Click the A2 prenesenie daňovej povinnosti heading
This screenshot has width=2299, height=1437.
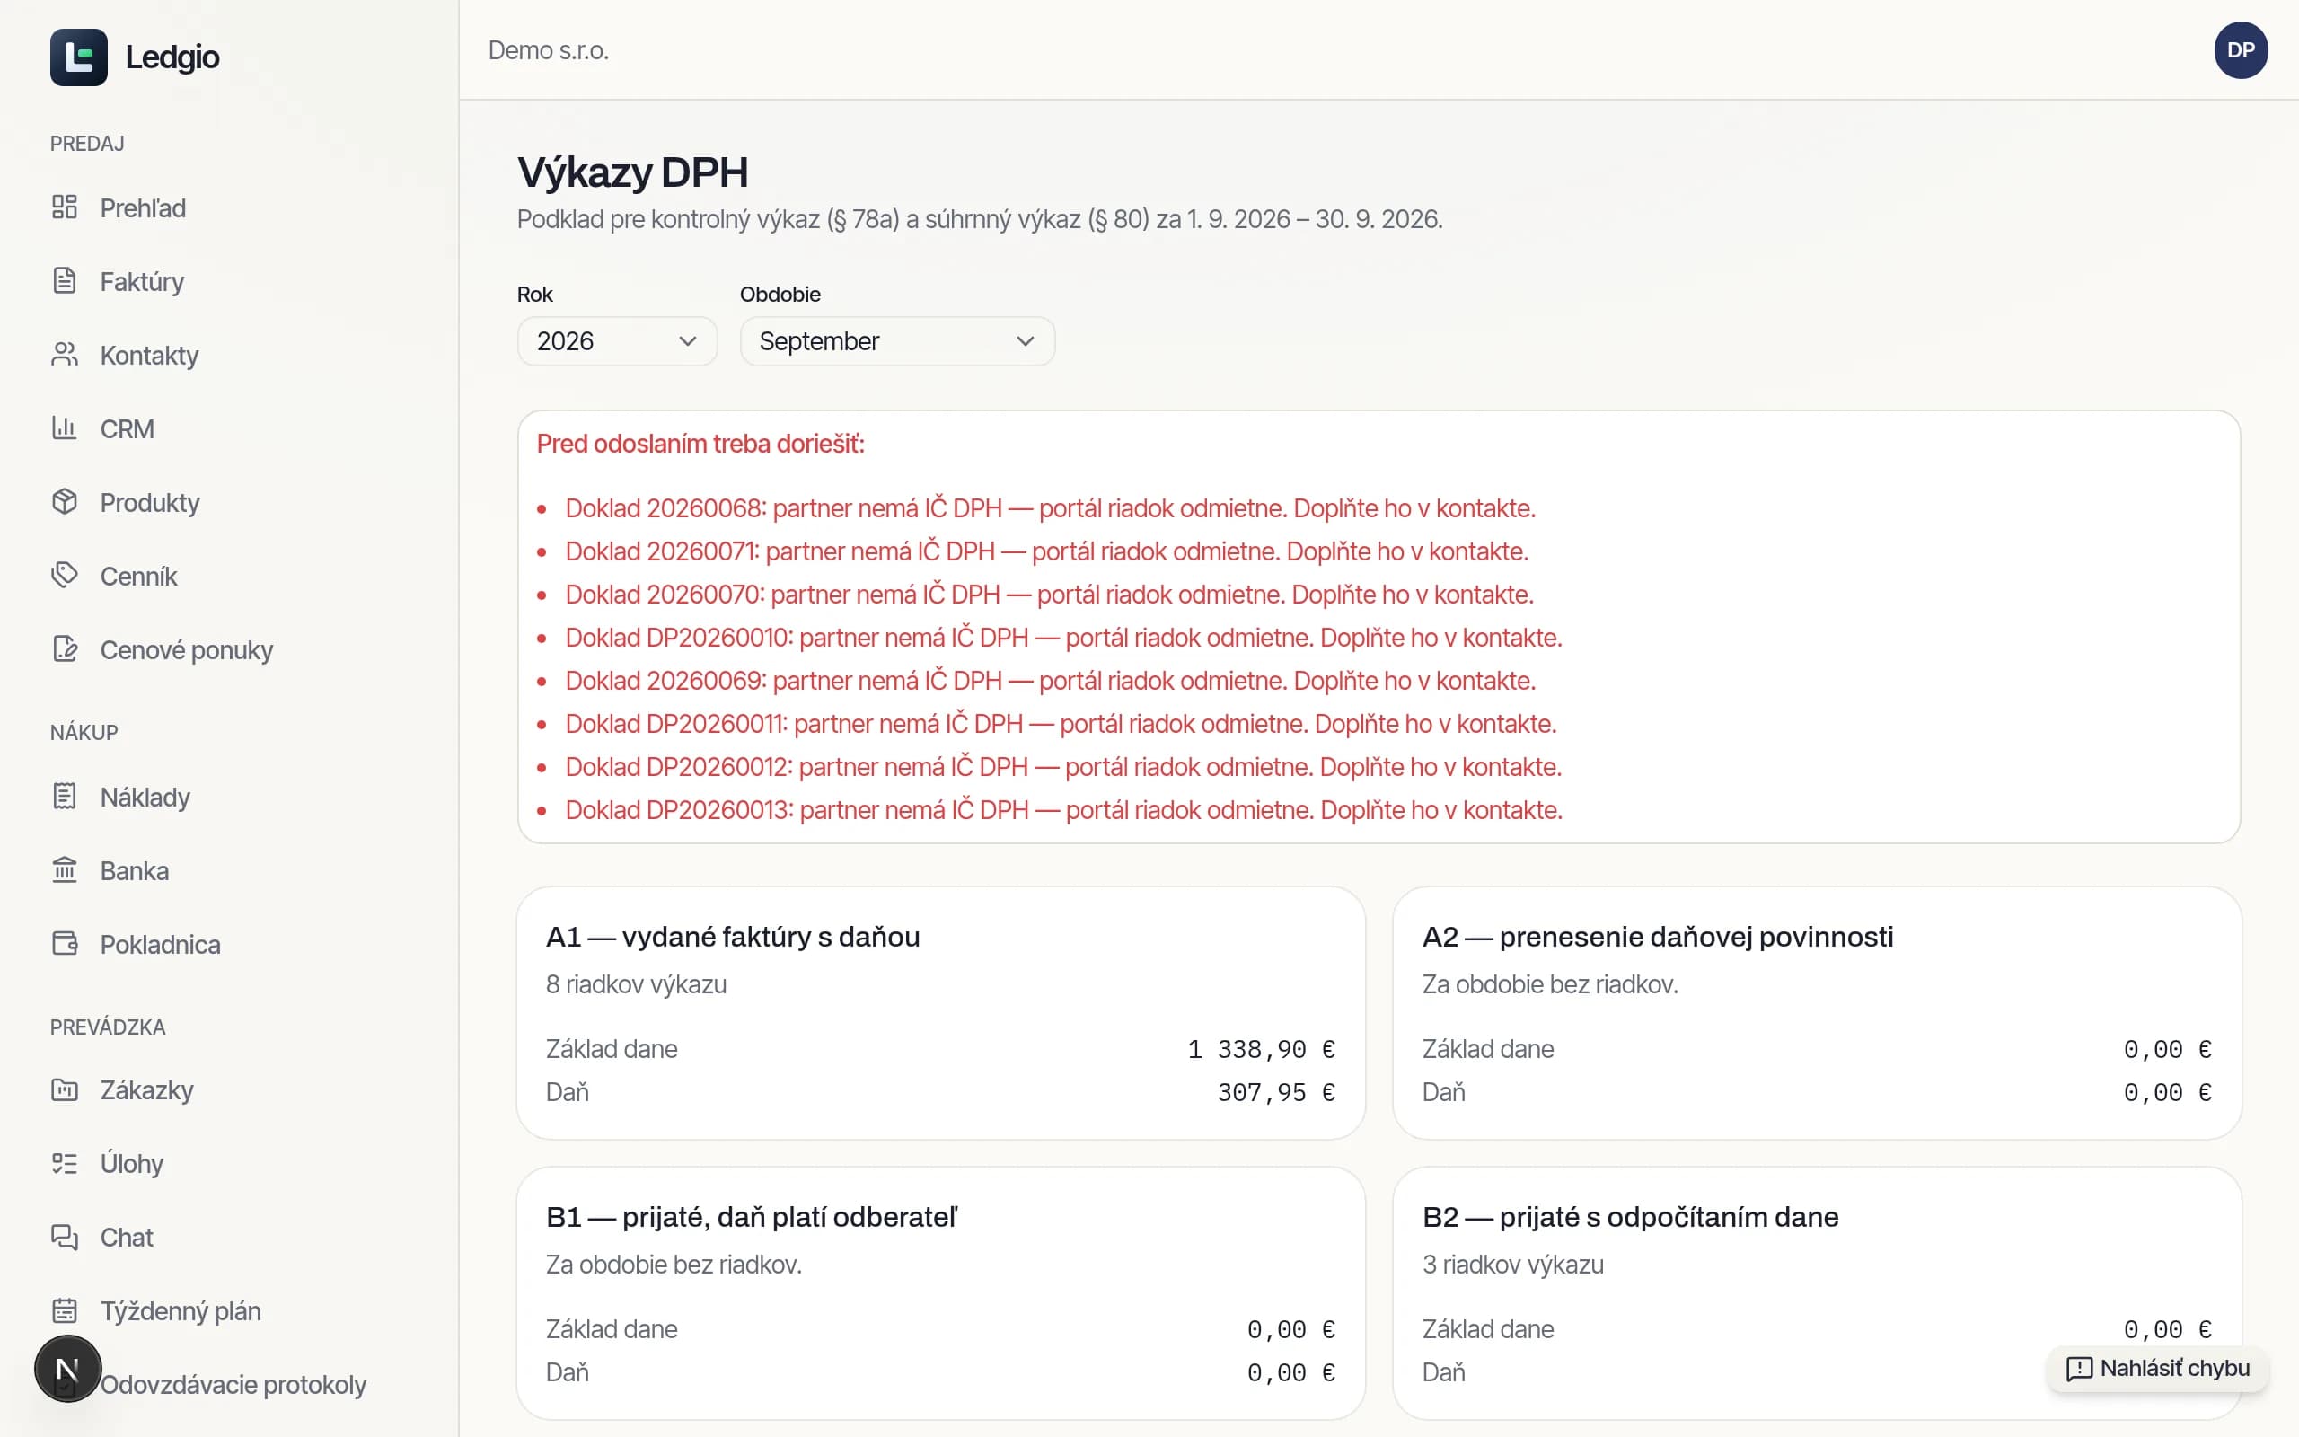coord(1658,937)
